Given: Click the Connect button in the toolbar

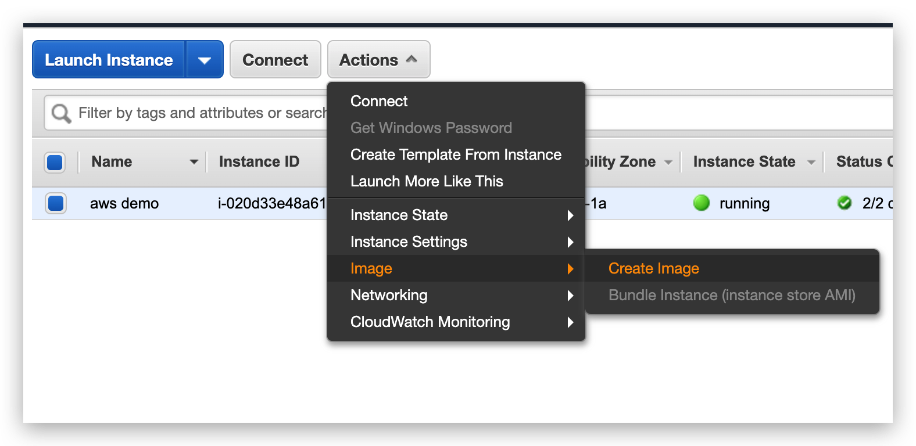Looking at the screenshot, I should (275, 59).
